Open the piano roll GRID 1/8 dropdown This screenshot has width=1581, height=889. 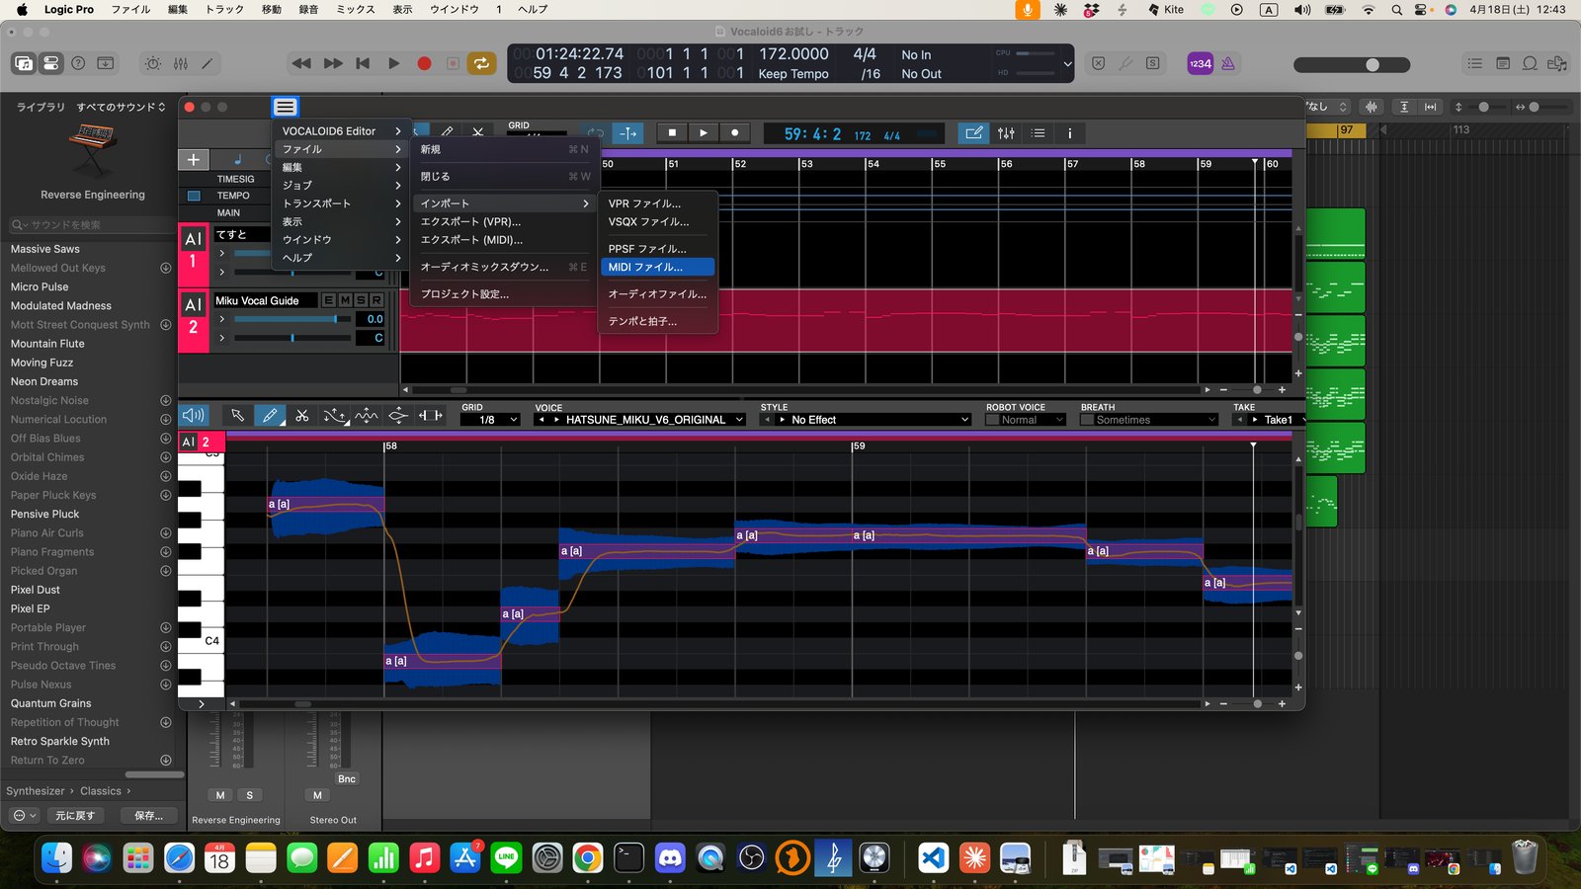coord(490,420)
